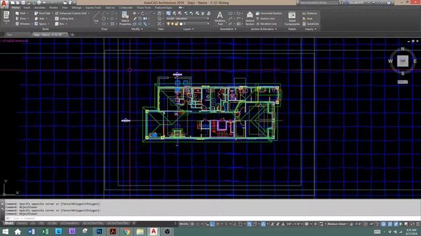
Task: Click the TOP face of ViewCube
Action: tap(403, 61)
